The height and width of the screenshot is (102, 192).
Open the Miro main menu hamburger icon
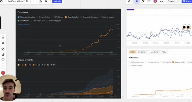[x=34, y=1]
